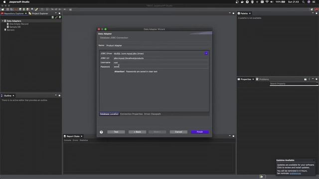Minimize the Repository Explorer panel
The width and height of the screenshot is (319, 179).
pos(56,13)
